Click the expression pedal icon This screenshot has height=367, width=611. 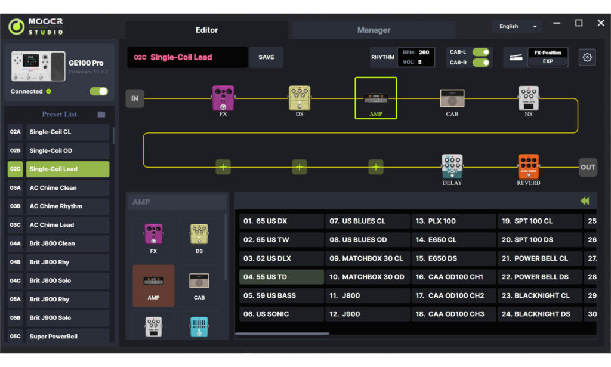tap(516, 58)
